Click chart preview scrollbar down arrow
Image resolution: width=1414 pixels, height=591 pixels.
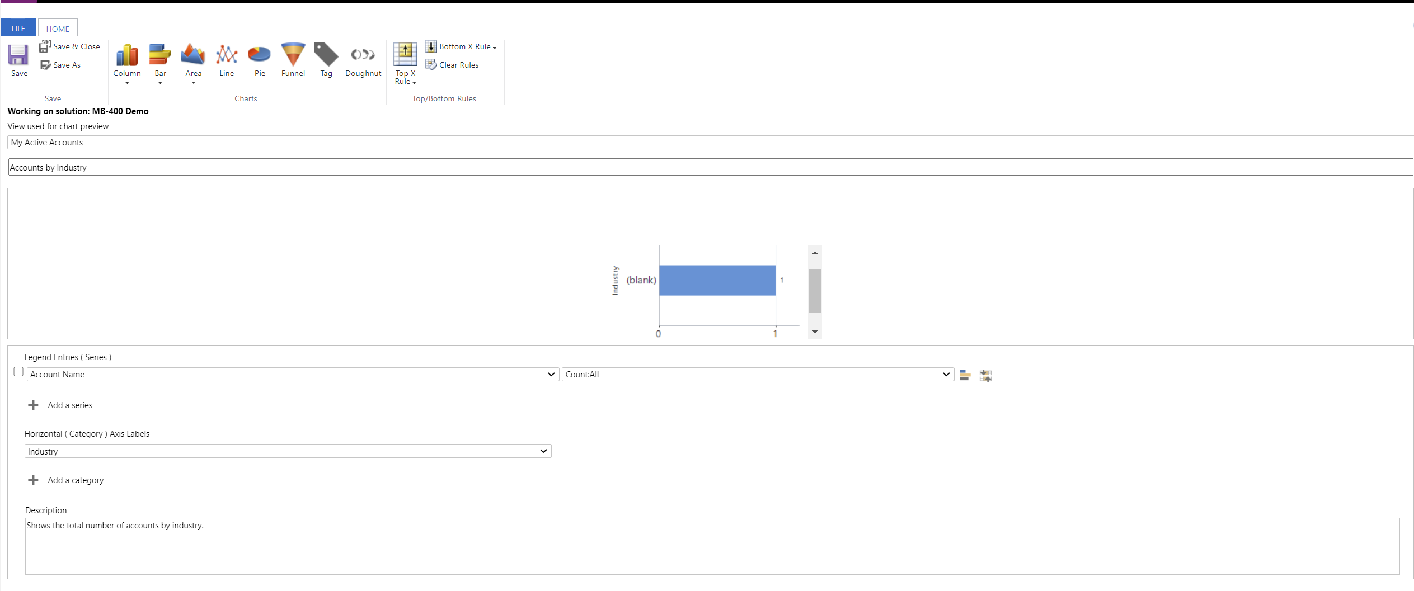coord(815,332)
